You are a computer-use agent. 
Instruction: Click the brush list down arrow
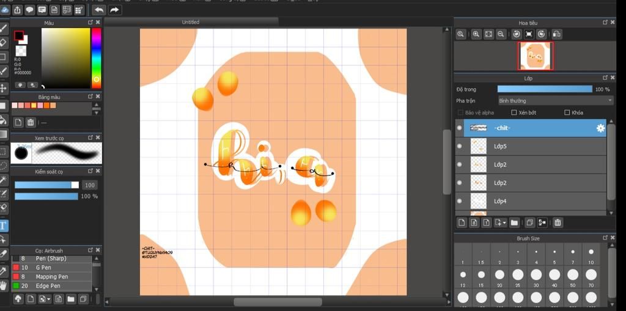[96, 289]
